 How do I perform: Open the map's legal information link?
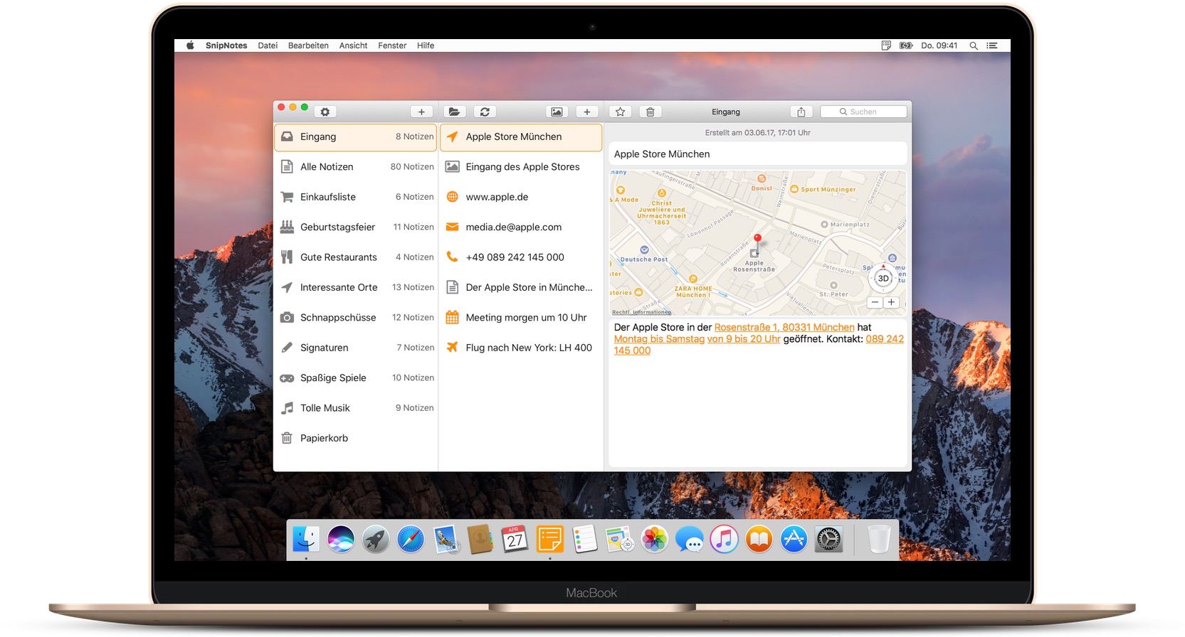click(641, 312)
